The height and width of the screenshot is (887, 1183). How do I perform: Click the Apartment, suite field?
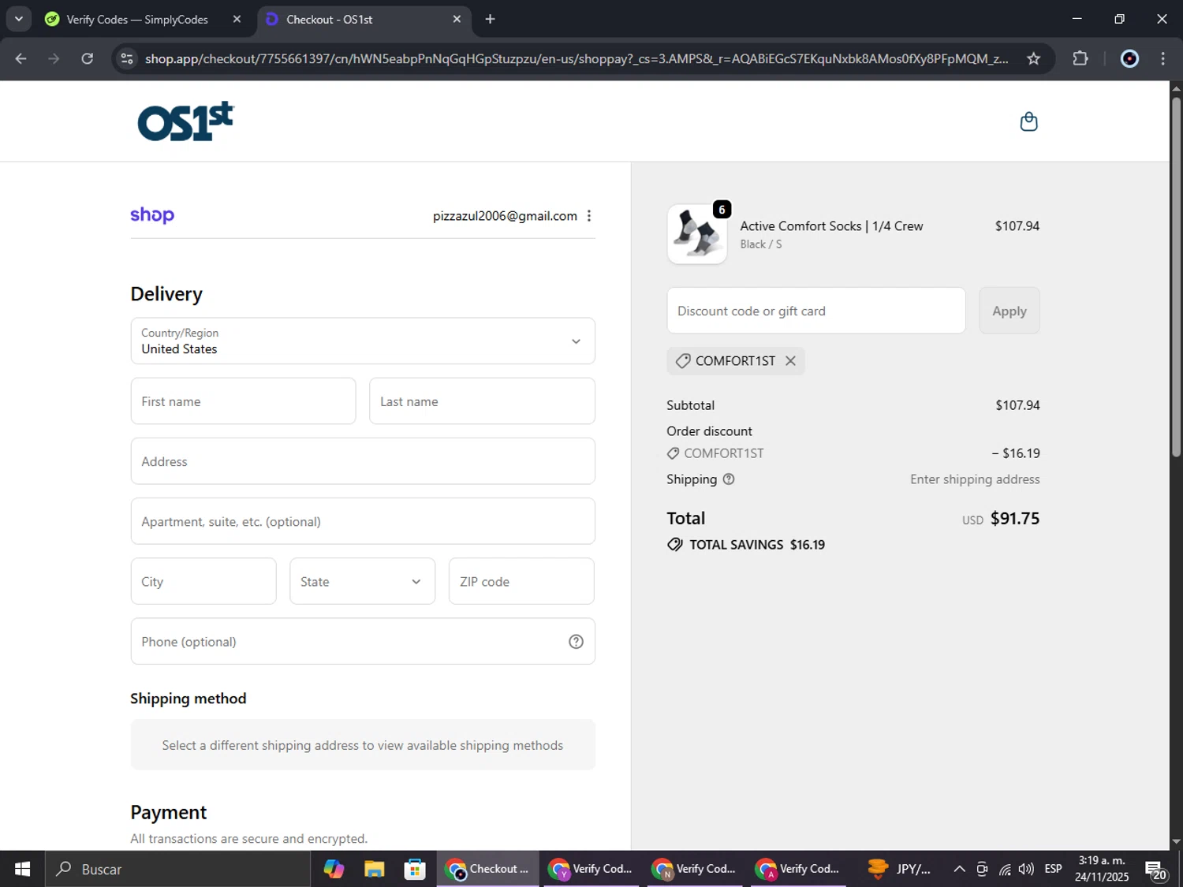tap(363, 521)
